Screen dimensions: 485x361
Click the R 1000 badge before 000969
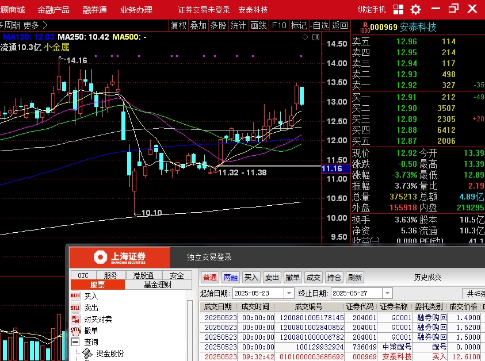[x=365, y=28]
